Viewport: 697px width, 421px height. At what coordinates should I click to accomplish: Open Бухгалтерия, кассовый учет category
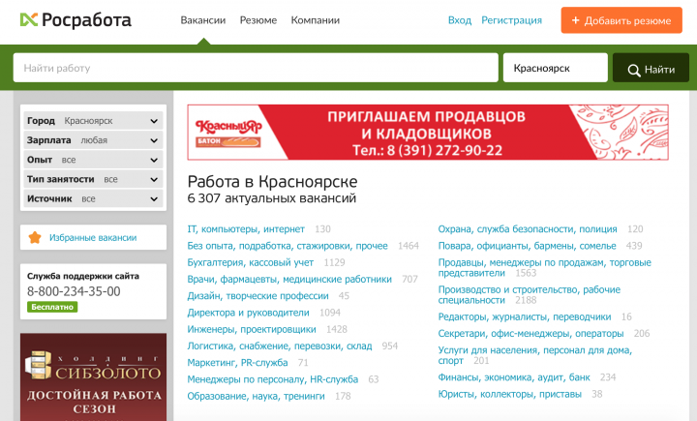pyautogui.click(x=251, y=262)
